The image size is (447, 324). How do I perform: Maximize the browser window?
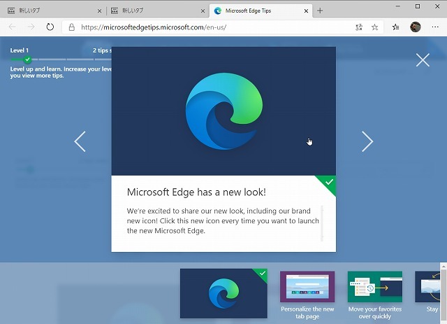point(418,6)
